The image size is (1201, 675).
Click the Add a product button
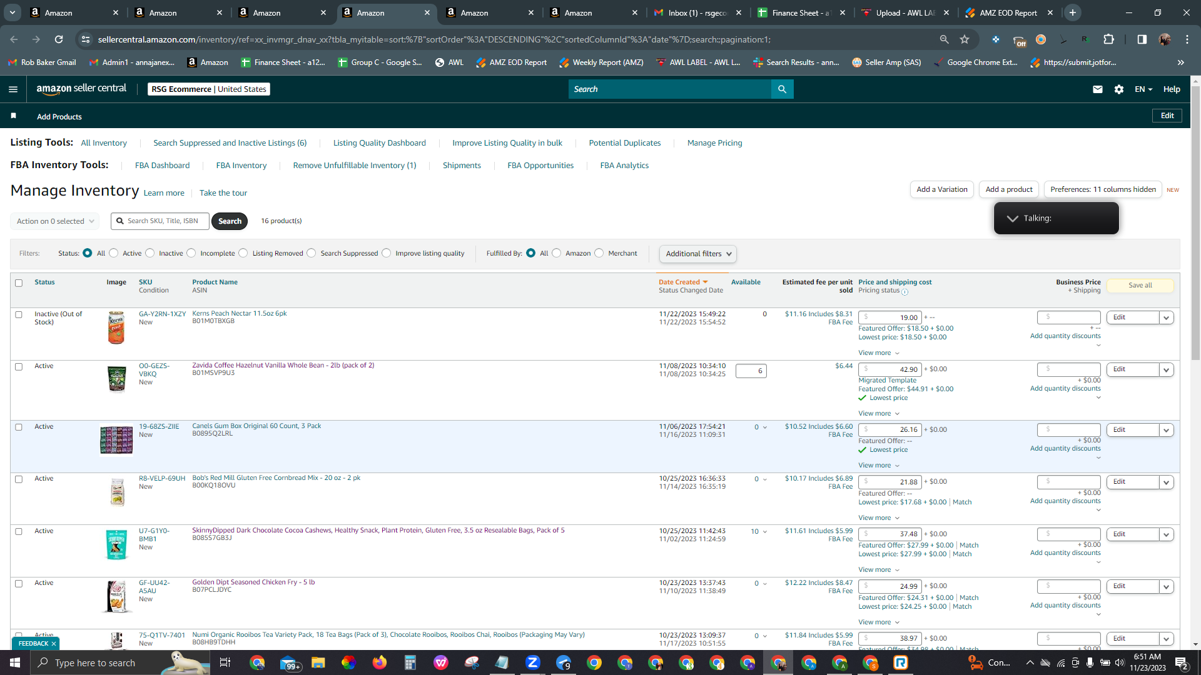pyautogui.click(x=1009, y=189)
